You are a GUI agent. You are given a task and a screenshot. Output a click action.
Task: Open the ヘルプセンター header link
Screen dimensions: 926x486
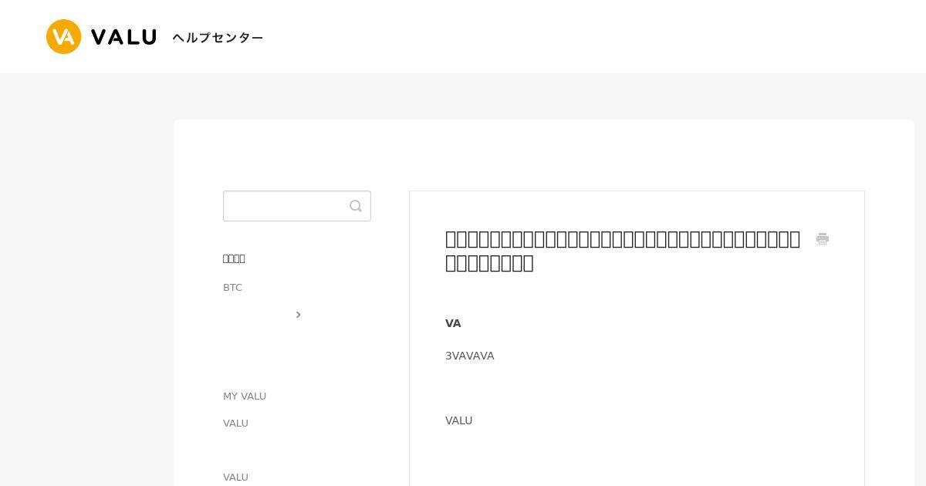tap(218, 37)
